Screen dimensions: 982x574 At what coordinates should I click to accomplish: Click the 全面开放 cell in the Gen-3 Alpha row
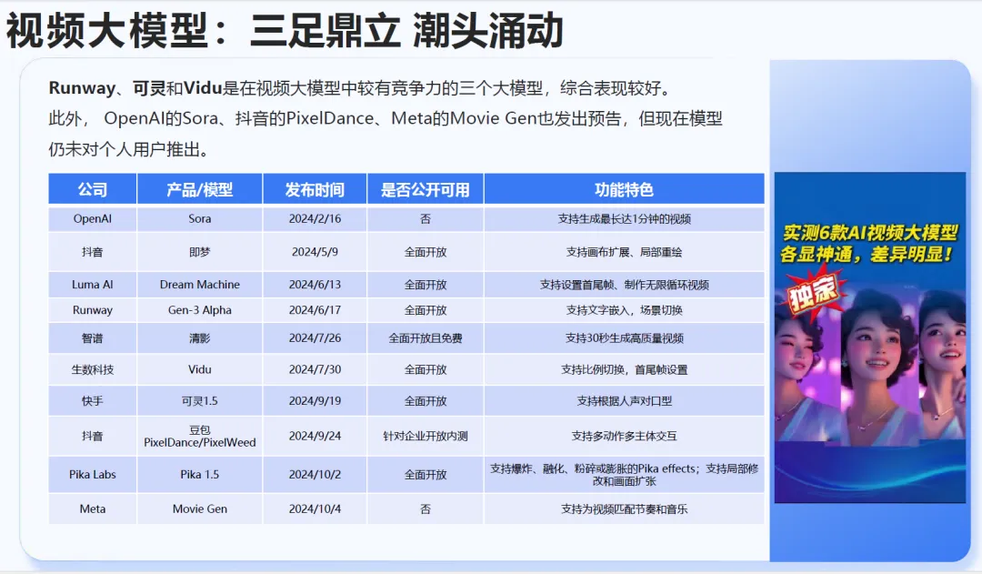(426, 310)
